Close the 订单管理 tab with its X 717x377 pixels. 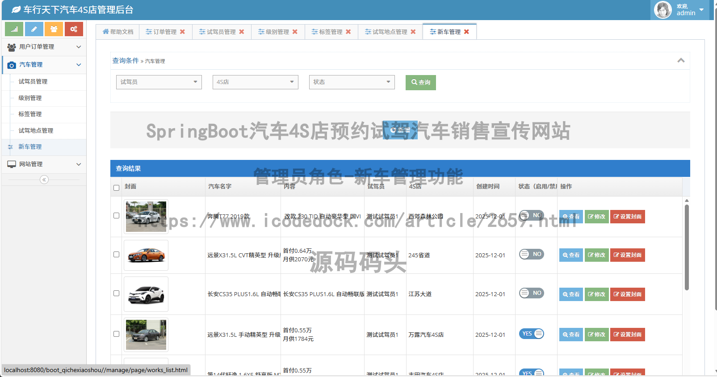pos(182,32)
